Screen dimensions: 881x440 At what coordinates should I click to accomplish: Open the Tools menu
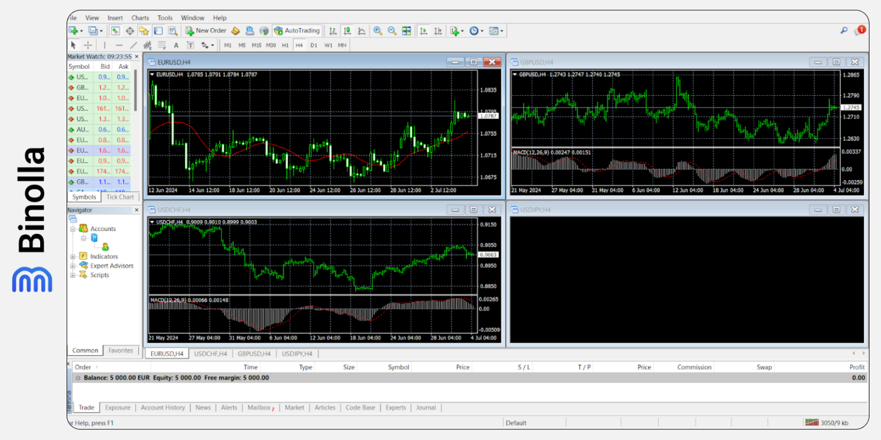(165, 18)
